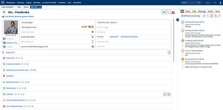Expand the COMPANY & ACCOUNT INFO section

(17, 70)
